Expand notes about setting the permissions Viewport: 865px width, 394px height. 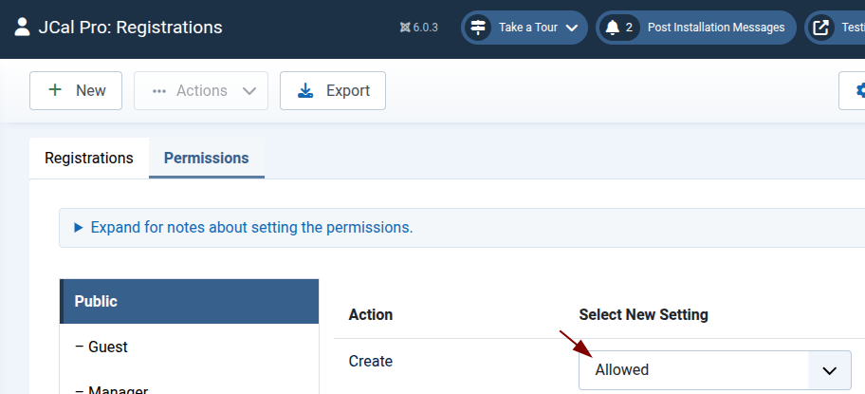251,227
